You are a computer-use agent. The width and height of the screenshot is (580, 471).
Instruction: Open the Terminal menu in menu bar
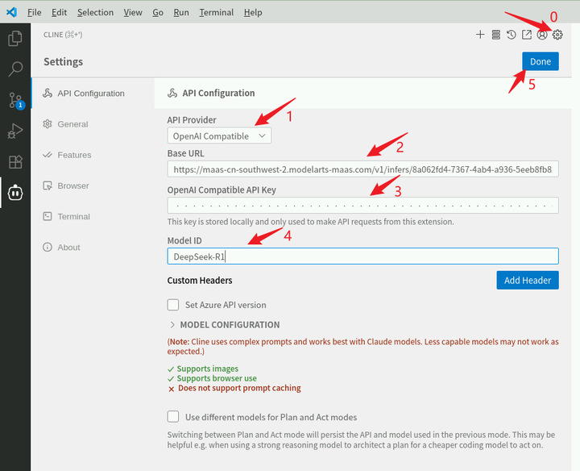pos(217,12)
